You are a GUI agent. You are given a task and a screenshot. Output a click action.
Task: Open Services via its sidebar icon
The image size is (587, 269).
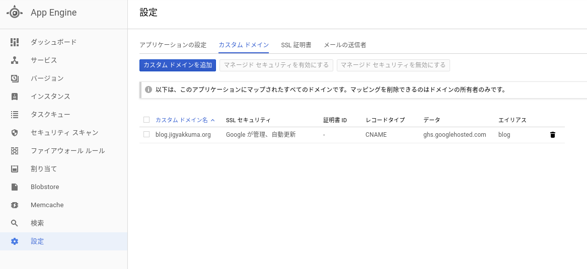click(15, 60)
